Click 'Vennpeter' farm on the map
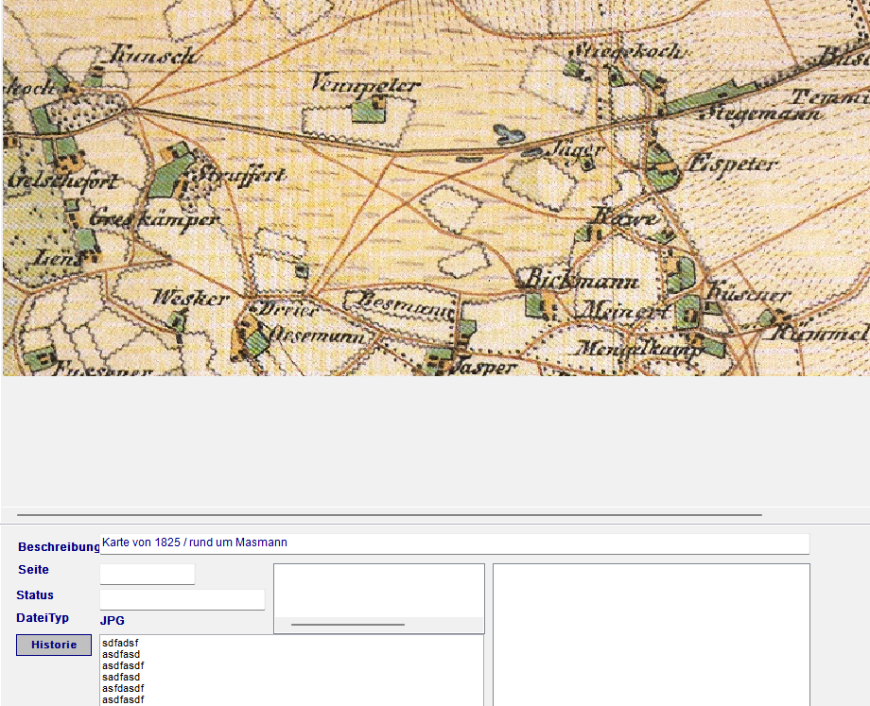 pyautogui.click(x=365, y=85)
